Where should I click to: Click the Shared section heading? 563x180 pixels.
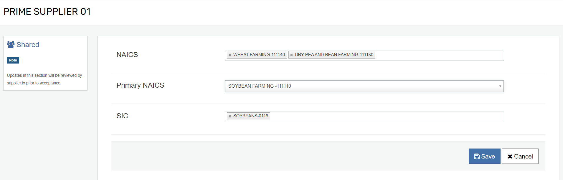[x=28, y=45]
